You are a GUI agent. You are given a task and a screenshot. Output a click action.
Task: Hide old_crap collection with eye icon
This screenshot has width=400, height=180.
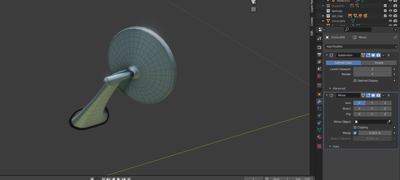390,16
